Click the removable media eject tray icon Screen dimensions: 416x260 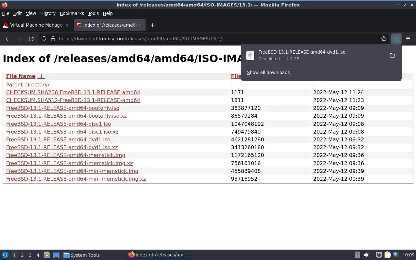coord(357,255)
